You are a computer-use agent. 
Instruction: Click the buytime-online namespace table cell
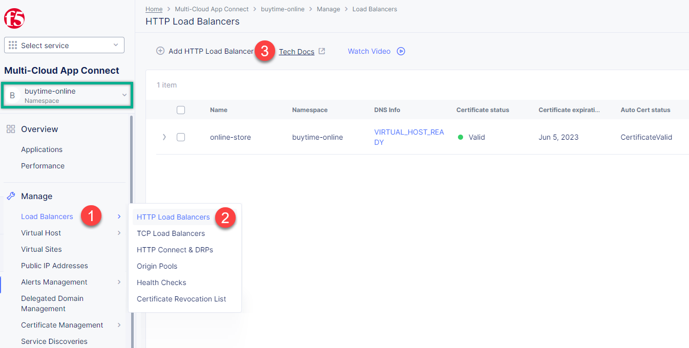coord(318,137)
